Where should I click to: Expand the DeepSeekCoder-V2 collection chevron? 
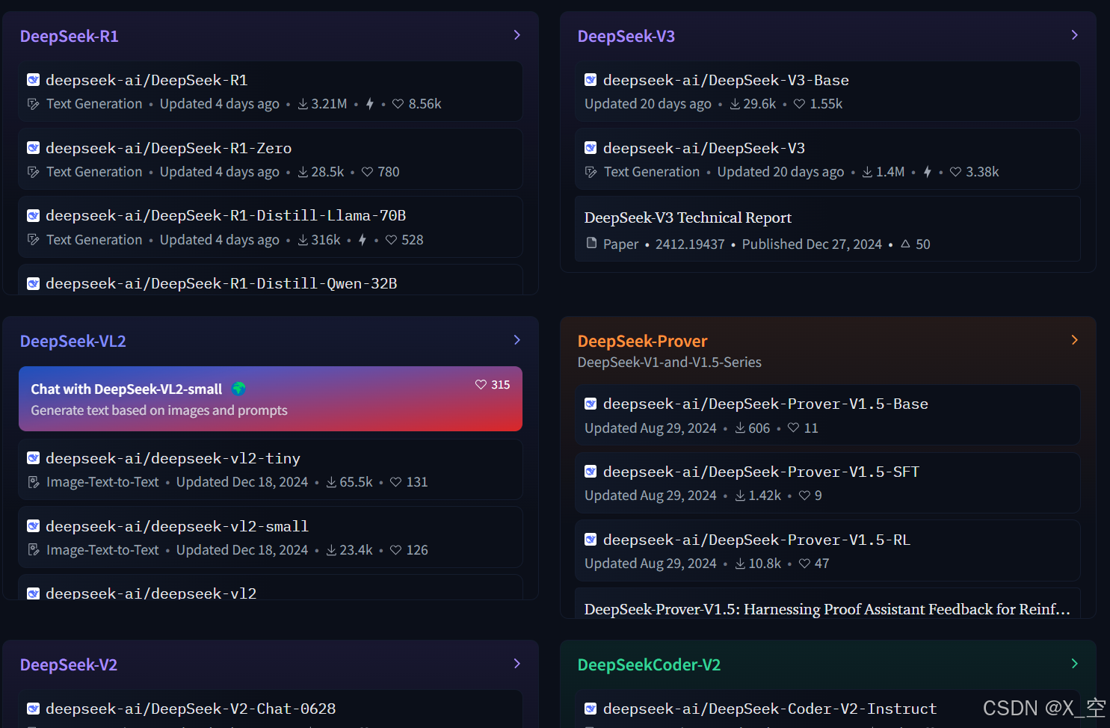coord(1074,664)
